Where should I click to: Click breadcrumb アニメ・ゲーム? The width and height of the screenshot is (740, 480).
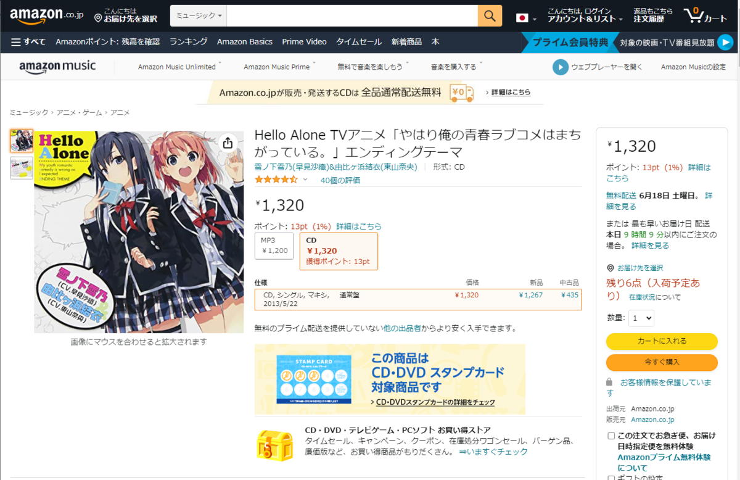pyautogui.click(x=80, y=112)
